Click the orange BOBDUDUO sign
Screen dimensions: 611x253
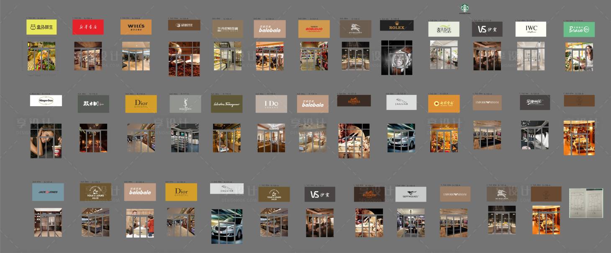[314, 29]
